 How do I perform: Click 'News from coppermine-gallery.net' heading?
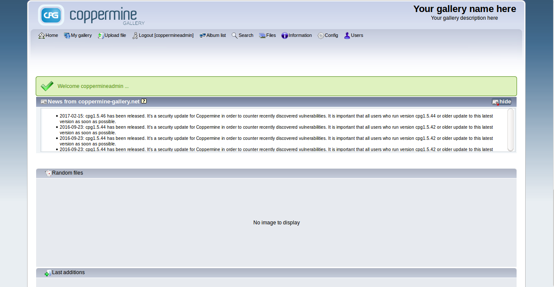pyautogui.click(x=94, y=102)
